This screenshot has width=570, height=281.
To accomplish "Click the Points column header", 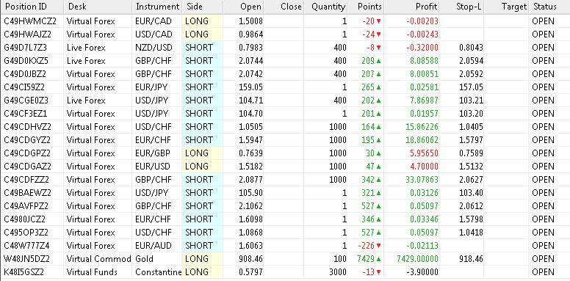I will click(x=366, y=7).
